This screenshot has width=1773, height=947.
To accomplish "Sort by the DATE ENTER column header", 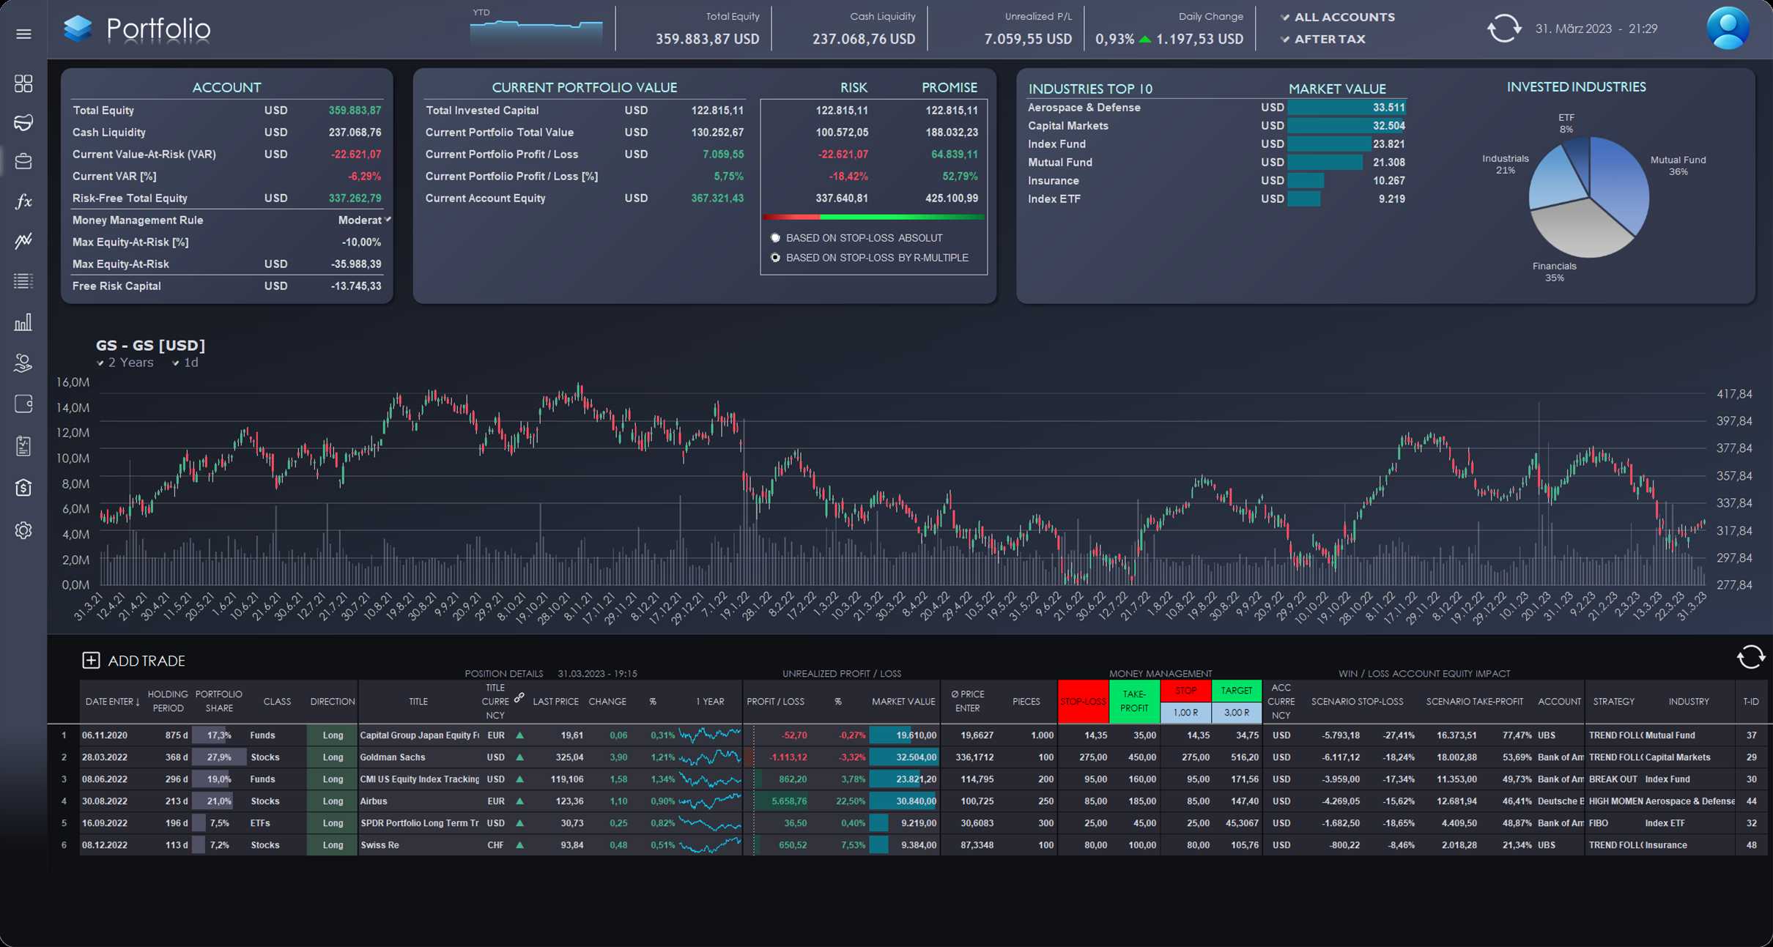I will click(x=112, y=702).
